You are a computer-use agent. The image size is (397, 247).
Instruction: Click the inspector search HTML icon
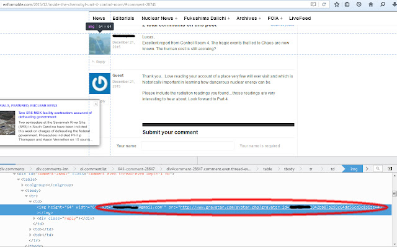378,169
